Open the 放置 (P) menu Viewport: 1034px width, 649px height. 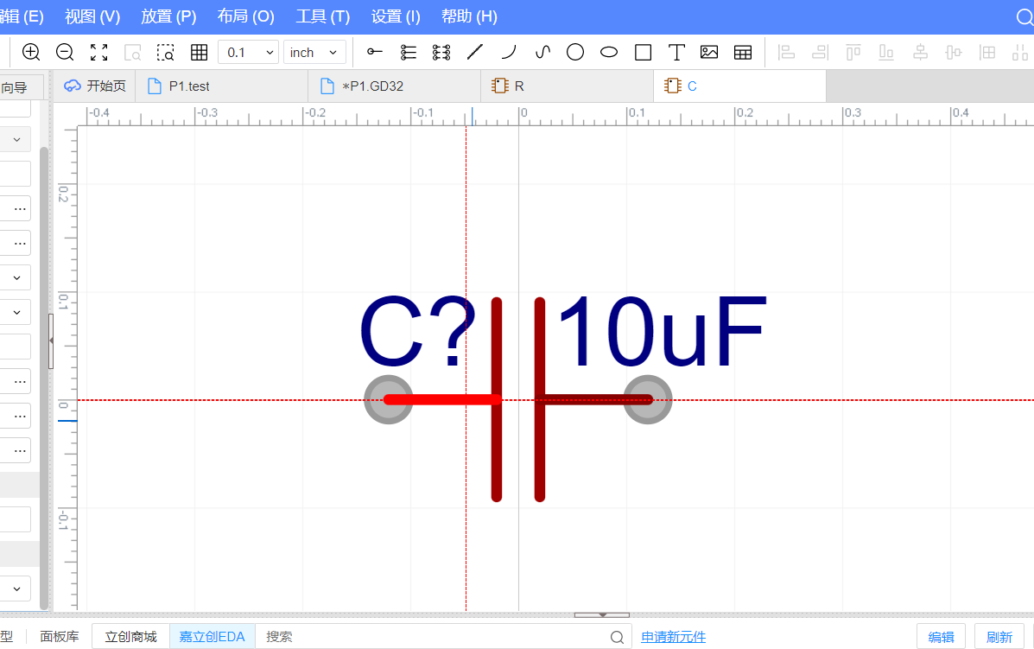click(x=168, y=16)
